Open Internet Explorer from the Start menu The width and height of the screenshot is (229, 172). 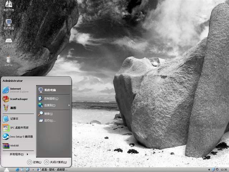[16, 90]
